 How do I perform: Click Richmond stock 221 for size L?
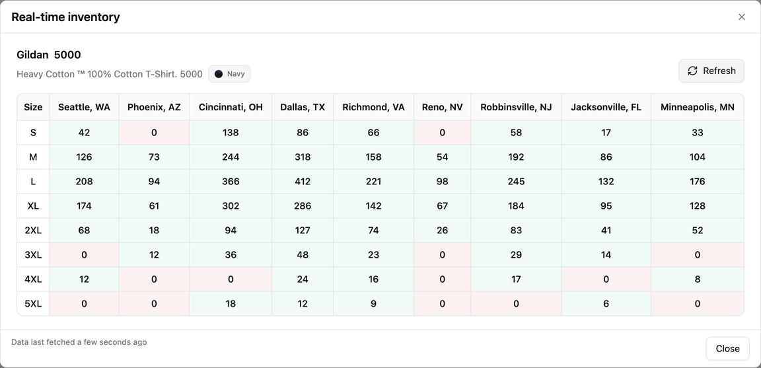[374, 182]
